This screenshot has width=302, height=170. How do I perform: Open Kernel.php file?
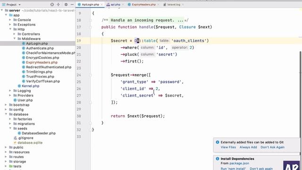tap(30, 86)
